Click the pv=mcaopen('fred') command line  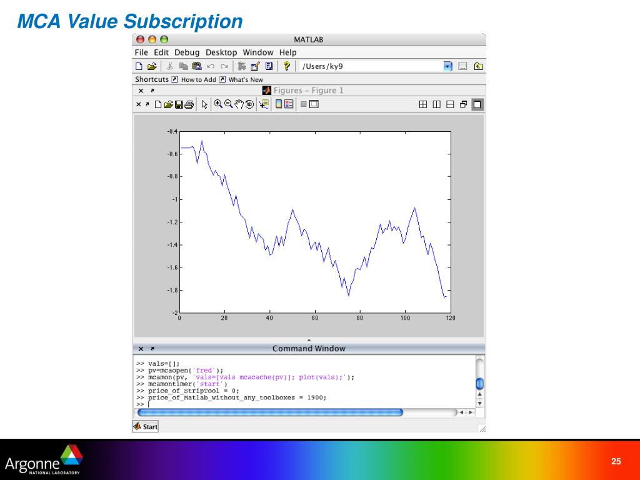[179, 371]
